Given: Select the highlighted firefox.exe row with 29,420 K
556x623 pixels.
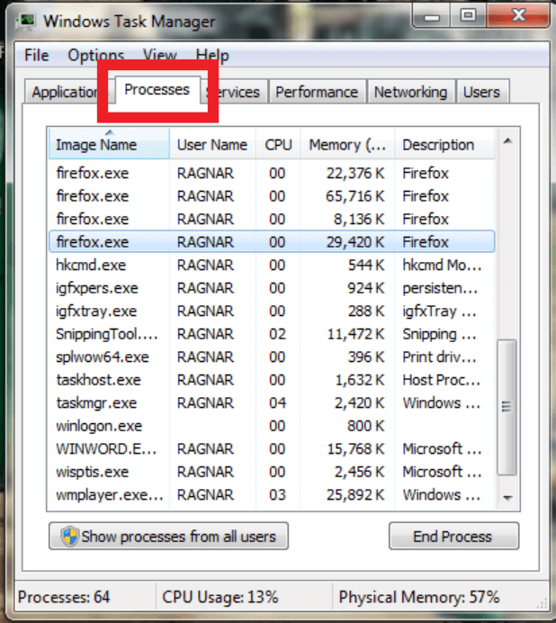Looking at the screenshot, I should (272, 241).
